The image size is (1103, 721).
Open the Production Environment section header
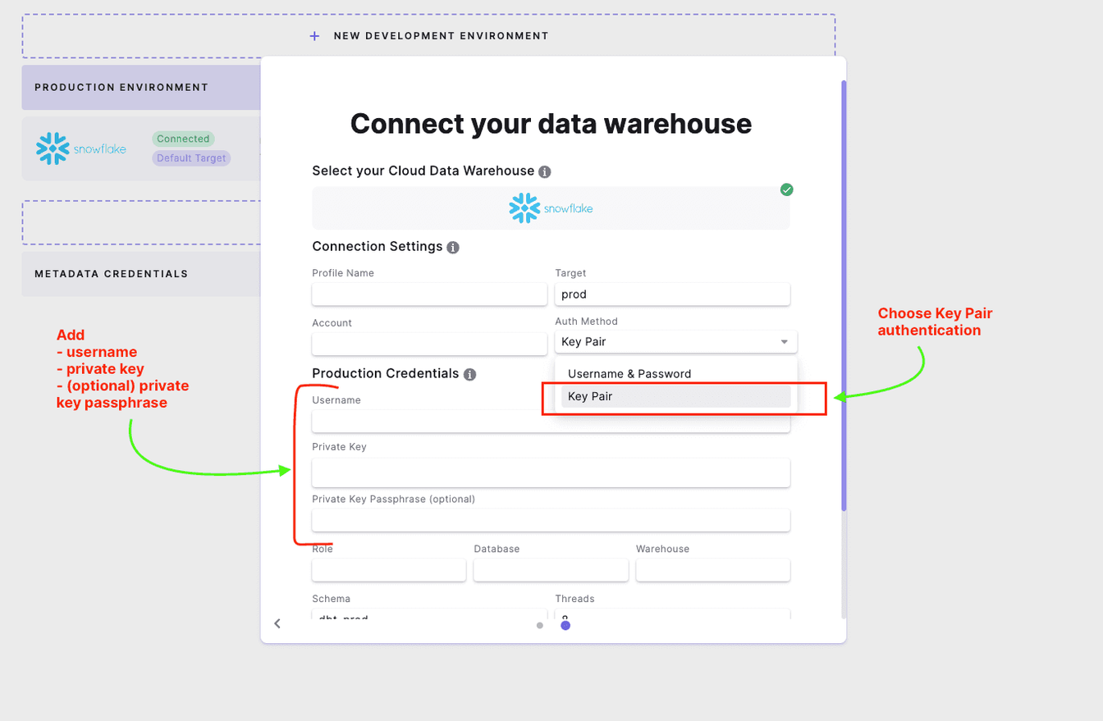(141, 88)
